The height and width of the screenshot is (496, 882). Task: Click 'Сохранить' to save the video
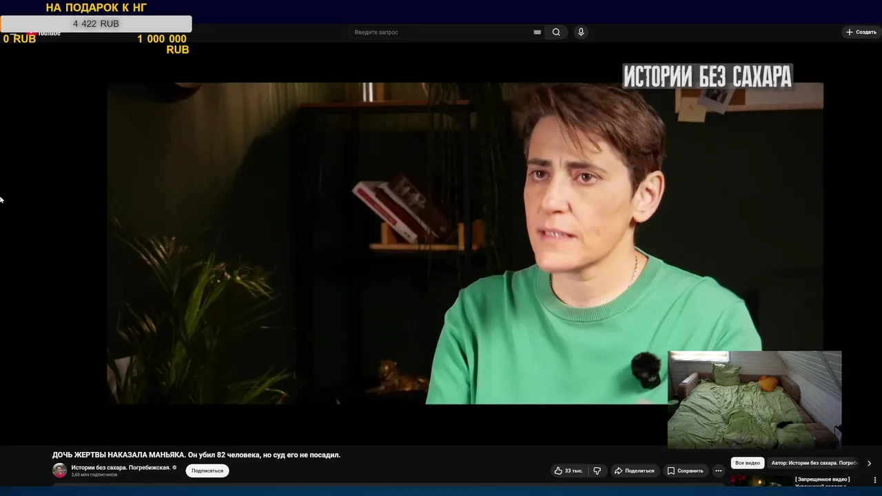click(685, 471)
